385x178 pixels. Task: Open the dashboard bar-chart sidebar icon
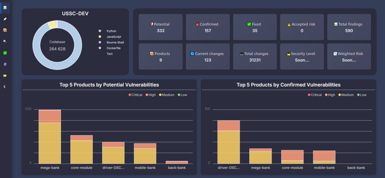(x=5, y=8)
